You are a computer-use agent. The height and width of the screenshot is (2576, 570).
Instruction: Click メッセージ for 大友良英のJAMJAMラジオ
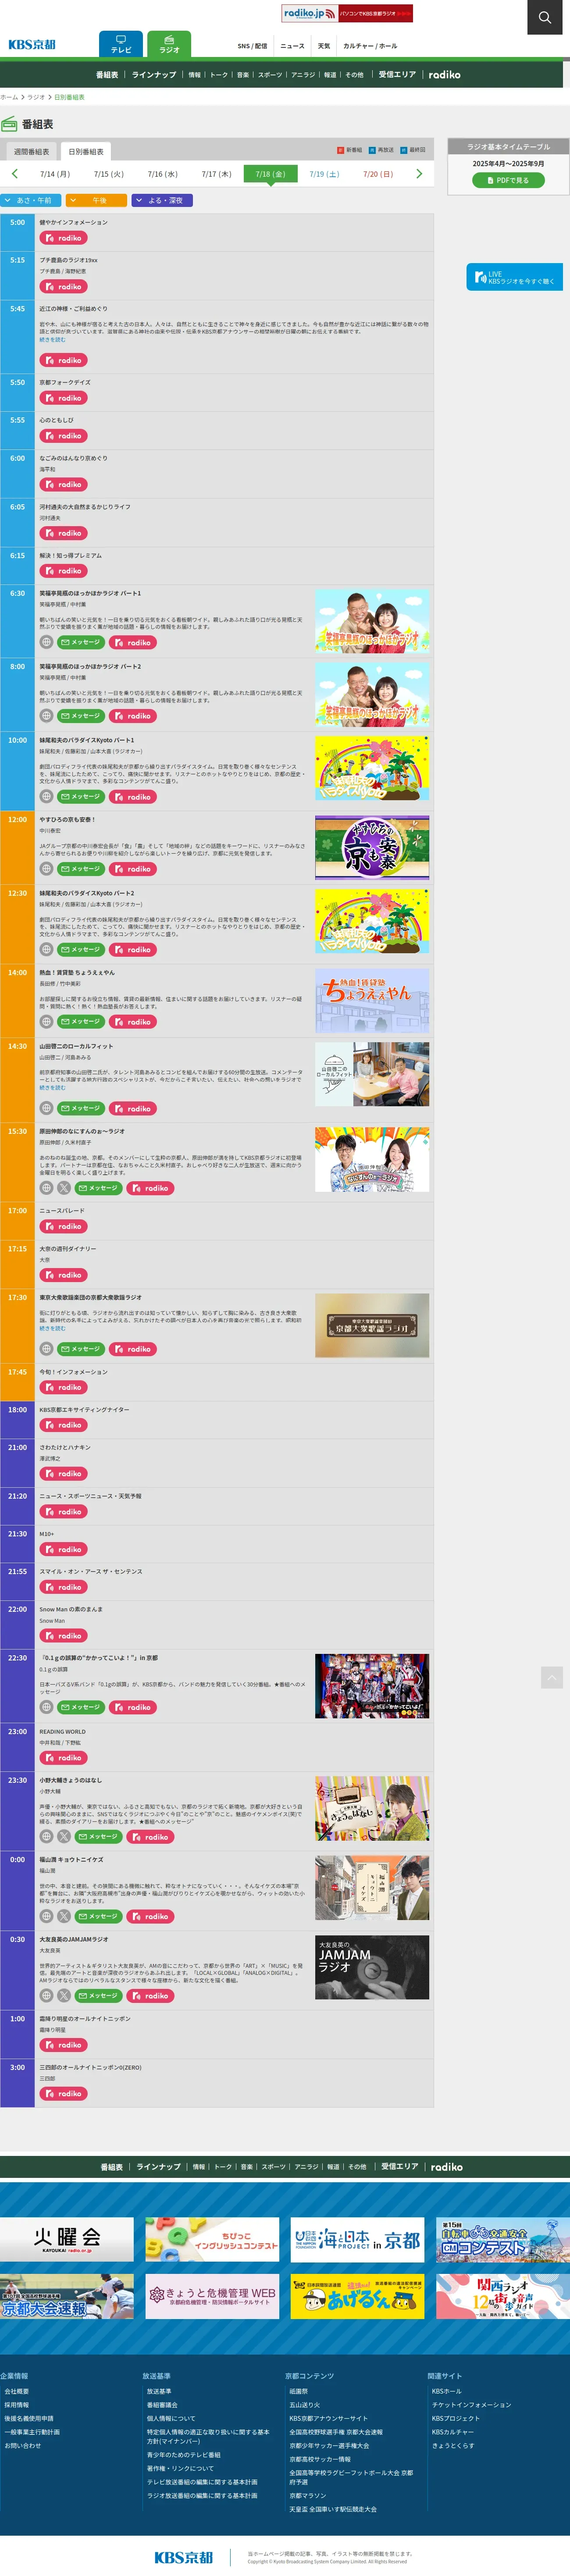click(98, 1996)
